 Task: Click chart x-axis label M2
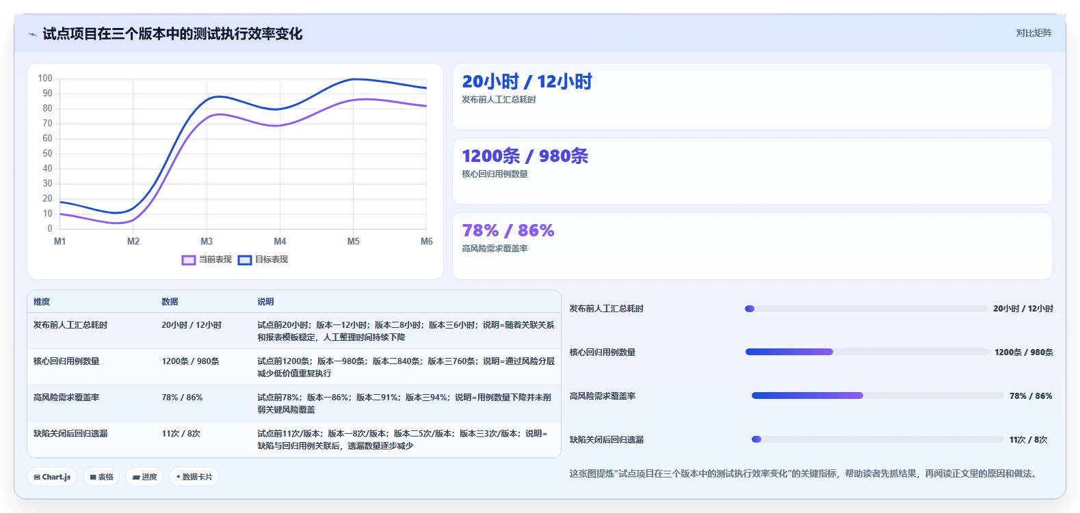pos(133,242)
